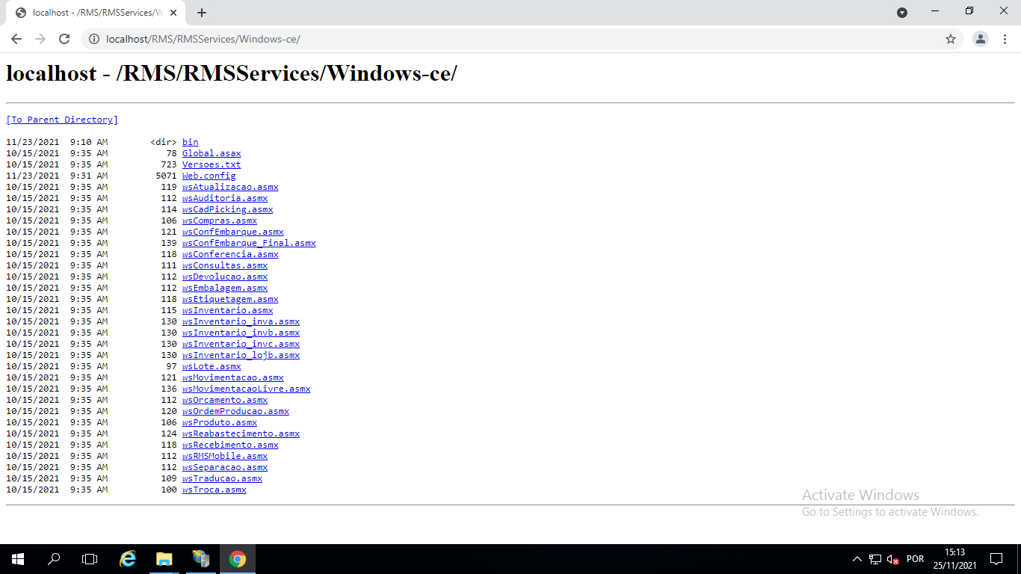Open wsAuditoria.asmx link
The width and height of the screenshot is (1021, 574).
pos(225,198)
